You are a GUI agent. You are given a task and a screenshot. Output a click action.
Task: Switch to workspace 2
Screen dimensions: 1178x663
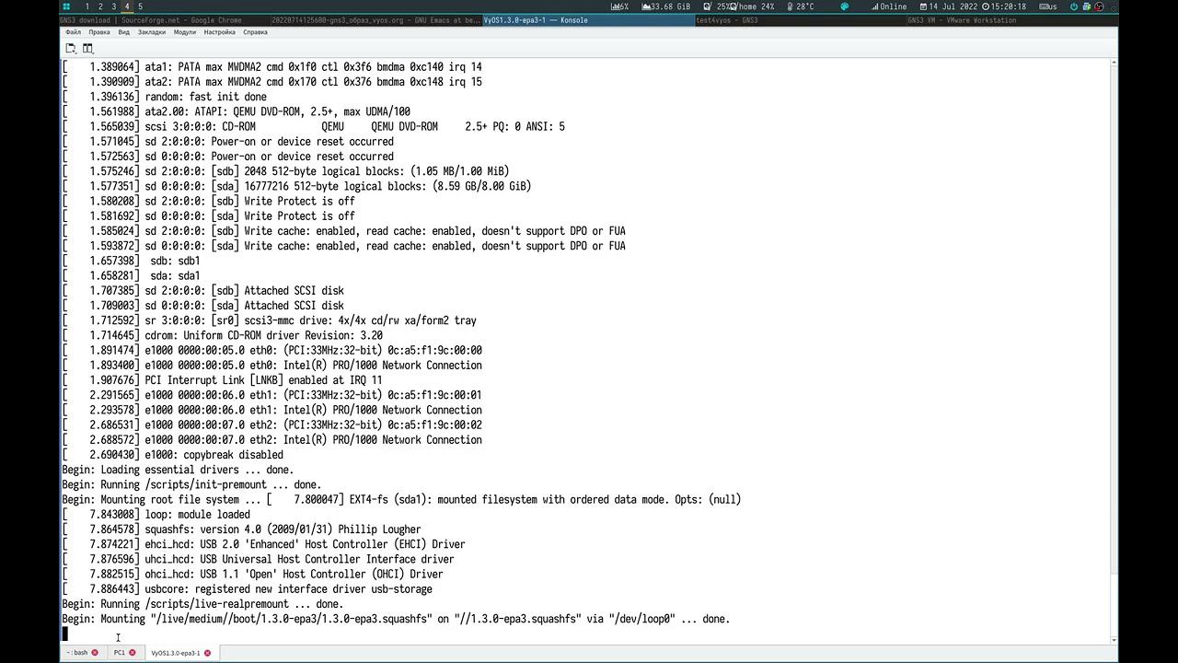tap(100, 6)
